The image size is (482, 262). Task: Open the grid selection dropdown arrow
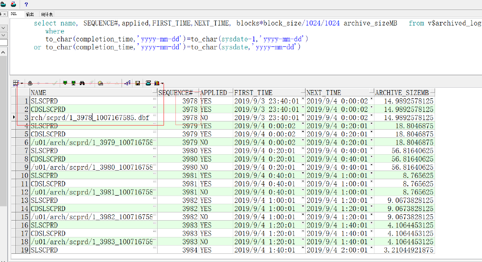click(x=22, y=84)
